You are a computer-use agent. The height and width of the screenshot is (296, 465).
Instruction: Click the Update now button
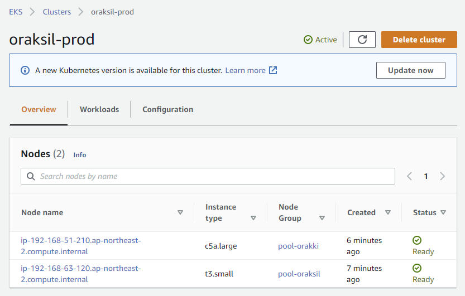411,70
